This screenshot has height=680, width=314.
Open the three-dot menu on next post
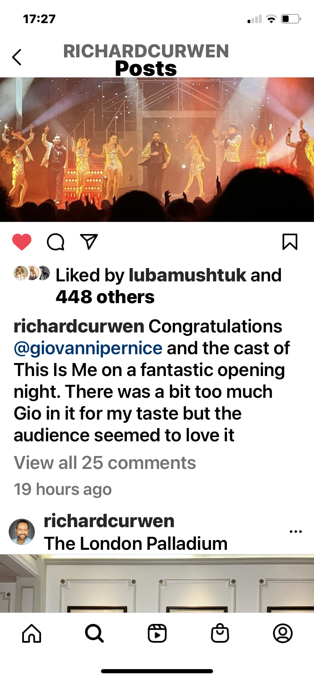click(x=296, y=532)
